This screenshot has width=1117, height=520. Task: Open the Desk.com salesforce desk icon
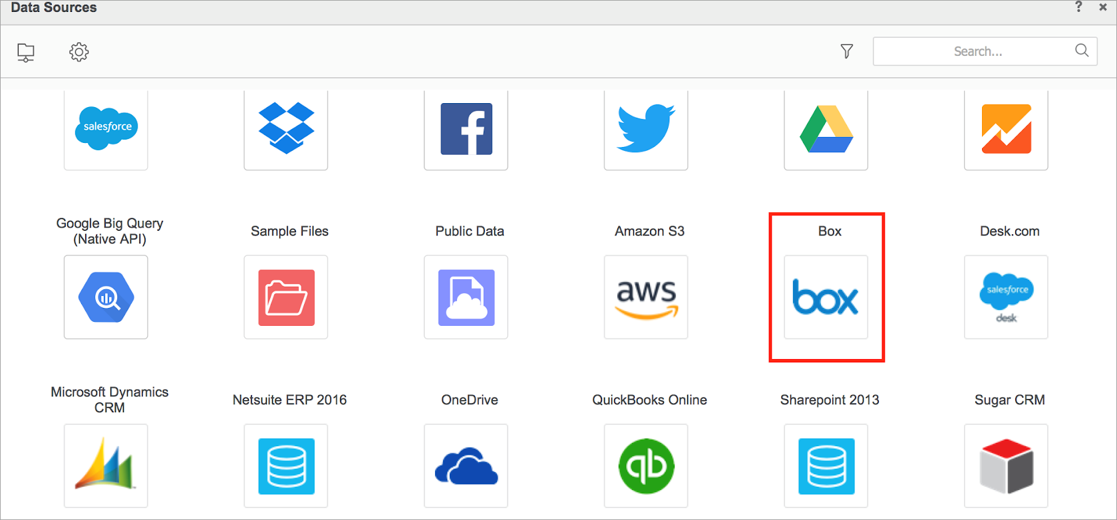click(x=1006, y=297)
